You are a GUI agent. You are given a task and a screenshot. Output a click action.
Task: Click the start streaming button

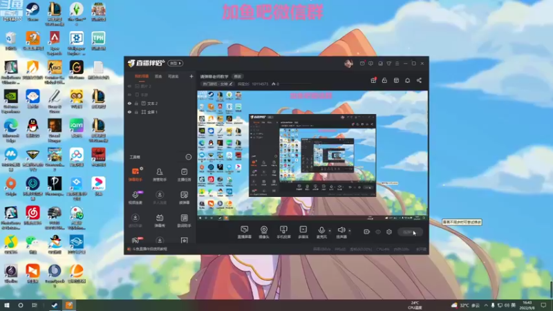410,232
